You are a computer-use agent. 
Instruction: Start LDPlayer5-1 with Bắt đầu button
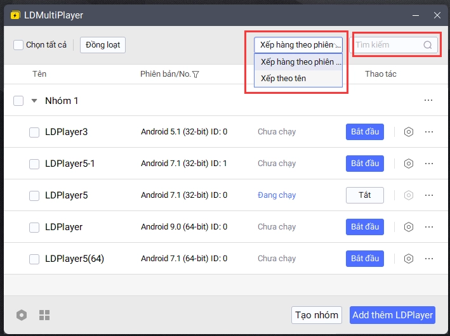[365, 164]
